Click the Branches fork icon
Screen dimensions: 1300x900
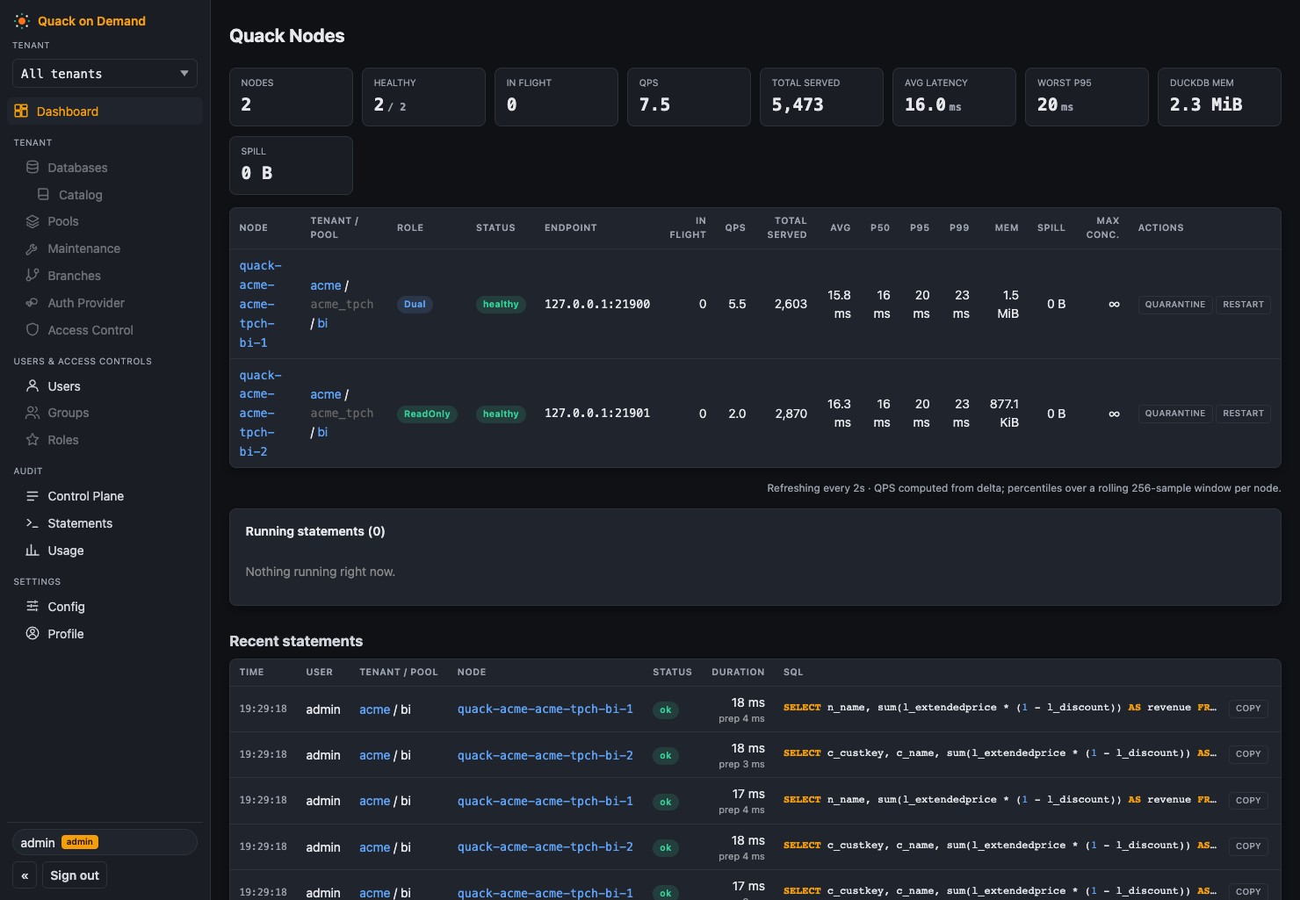click(x=32, y=276)
